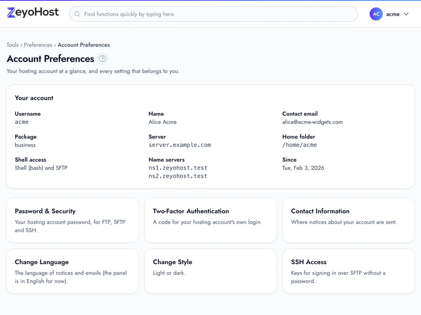The image size is (421, 315).
Task: Click name server ns1.zeyohost.test
Action: pos(178,168)
